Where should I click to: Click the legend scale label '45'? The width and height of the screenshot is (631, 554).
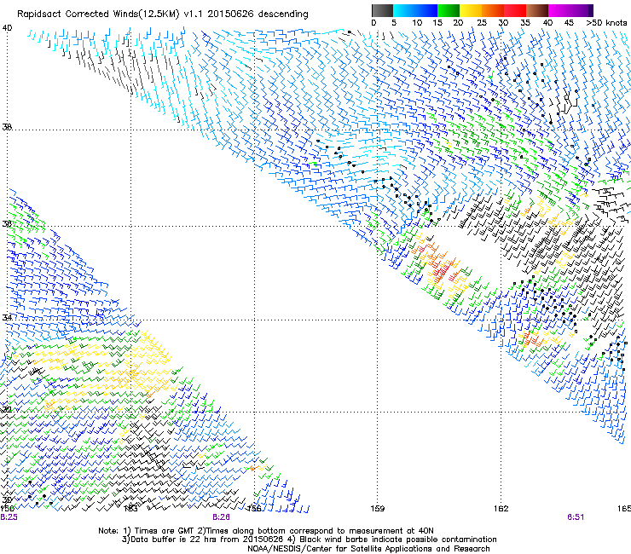click(x=569, y=23)
